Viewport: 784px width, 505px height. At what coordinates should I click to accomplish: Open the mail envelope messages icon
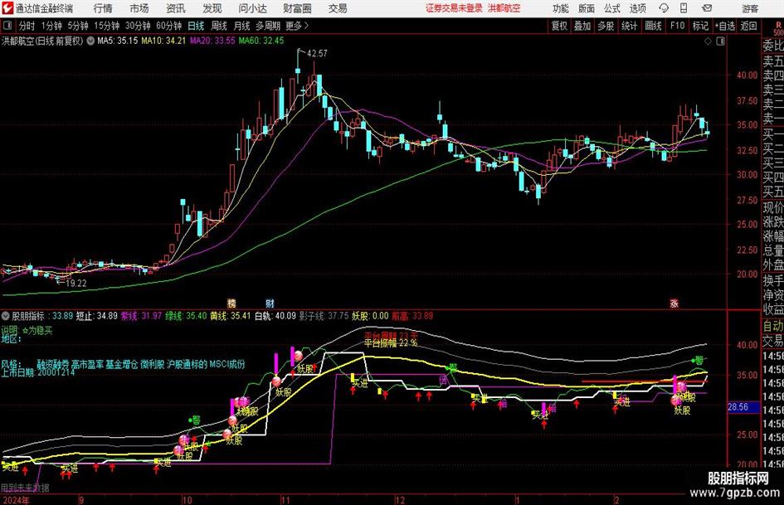pos(707,8)
